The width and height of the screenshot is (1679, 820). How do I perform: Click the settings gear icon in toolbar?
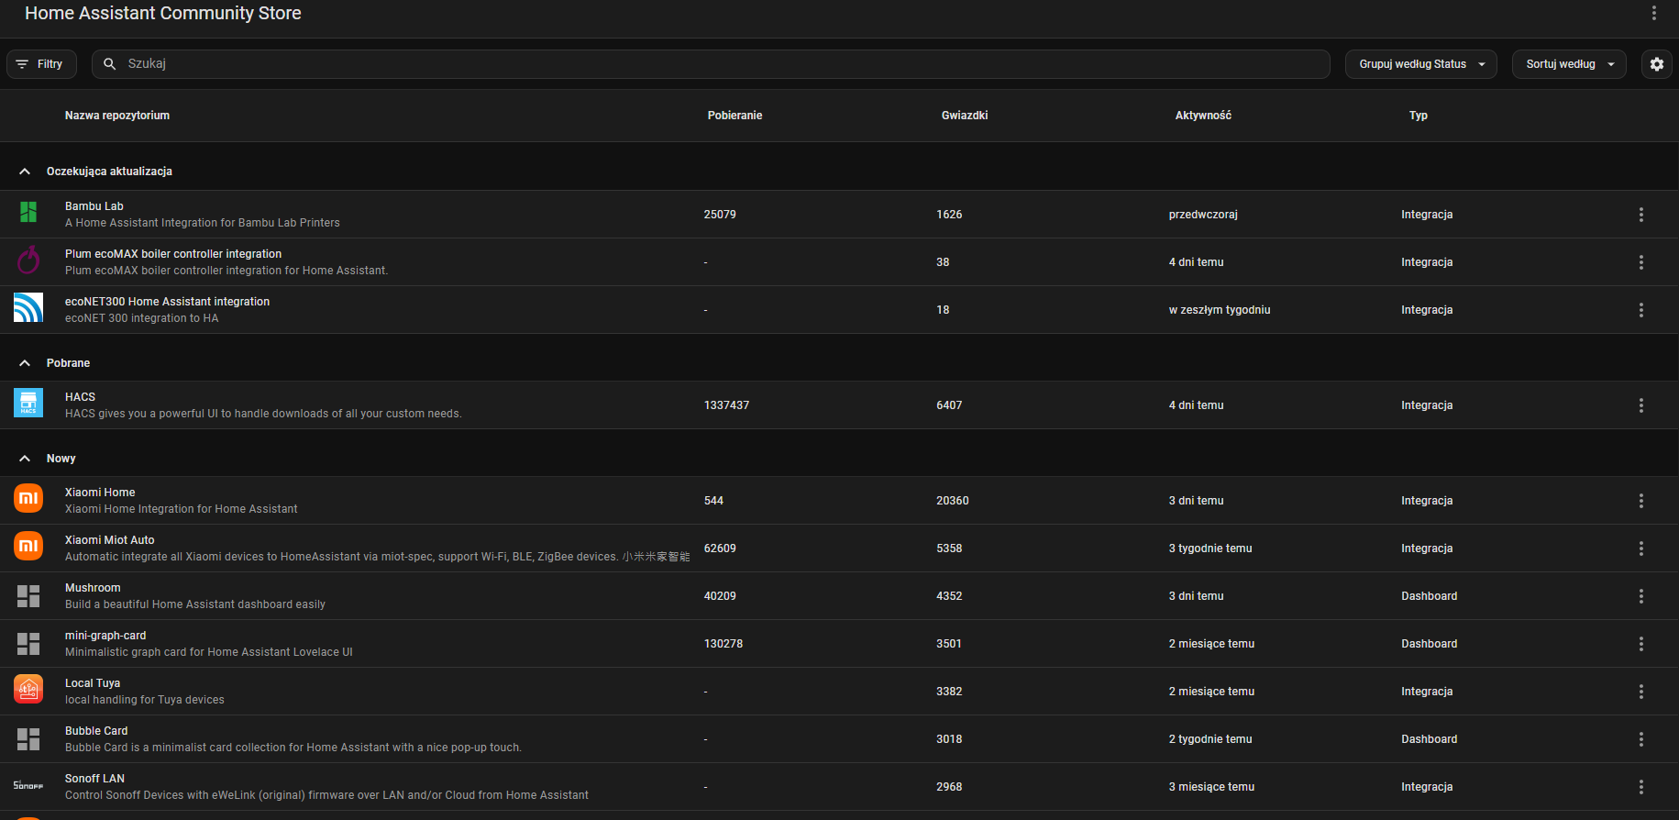click(1656, 64)
